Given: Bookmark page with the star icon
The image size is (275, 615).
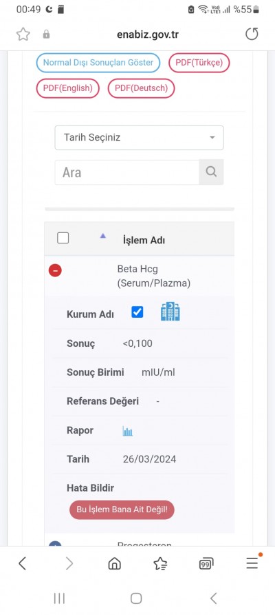Looking at the screenshot, I should coord(23,34).
